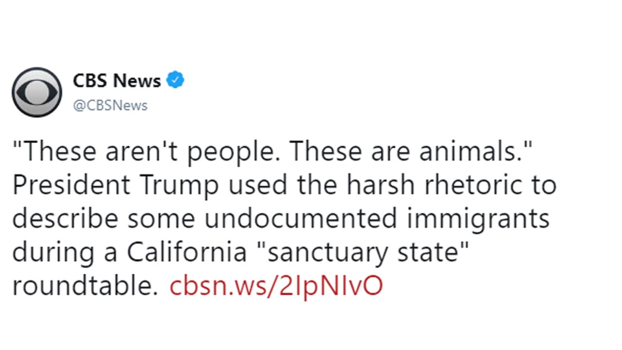Click the quoted "sanctuary state" phrase
Viewport: 622px width, 350px height.
coord(362,253)
